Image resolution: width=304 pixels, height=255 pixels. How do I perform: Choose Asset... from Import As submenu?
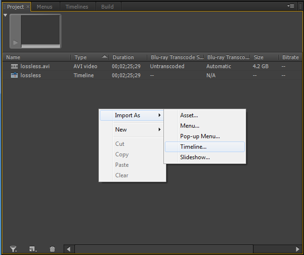pos(205,115)
